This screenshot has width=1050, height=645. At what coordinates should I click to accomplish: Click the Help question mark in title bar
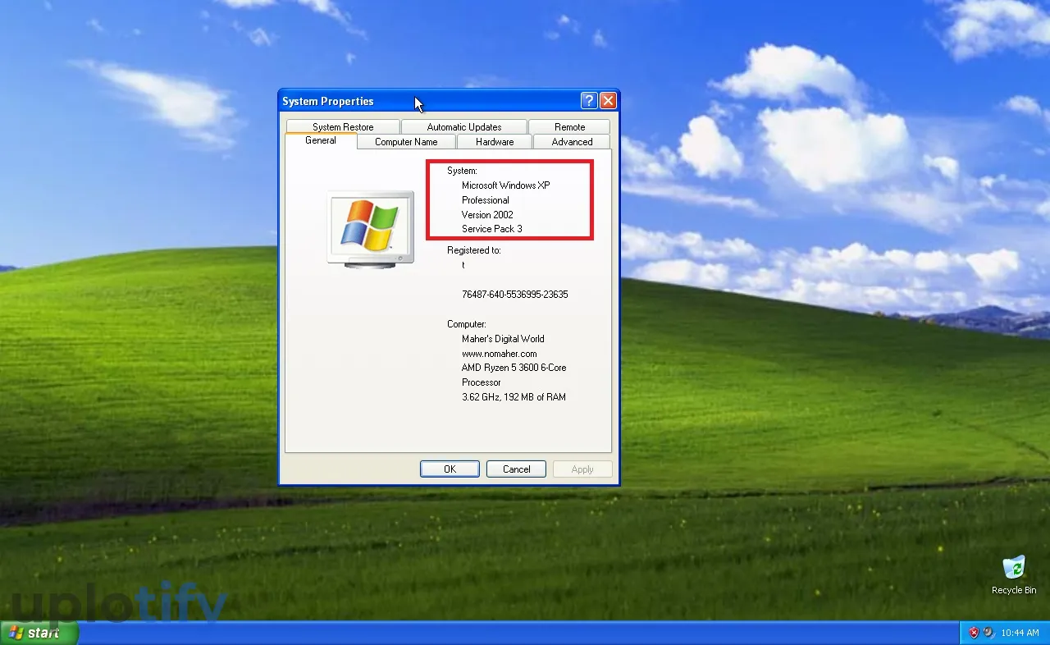(589, 101)
